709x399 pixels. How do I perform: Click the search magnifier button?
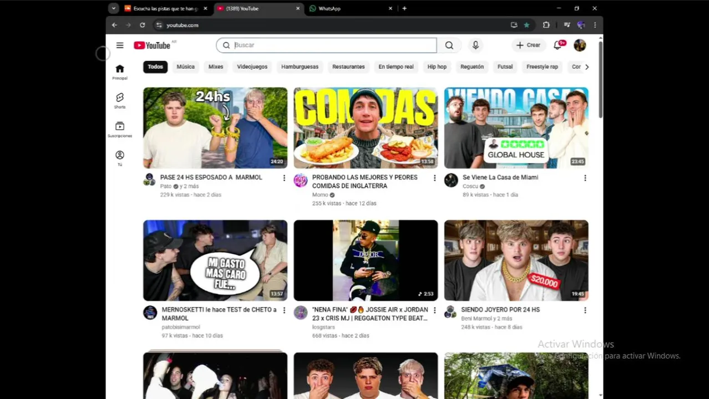point(449,45)
